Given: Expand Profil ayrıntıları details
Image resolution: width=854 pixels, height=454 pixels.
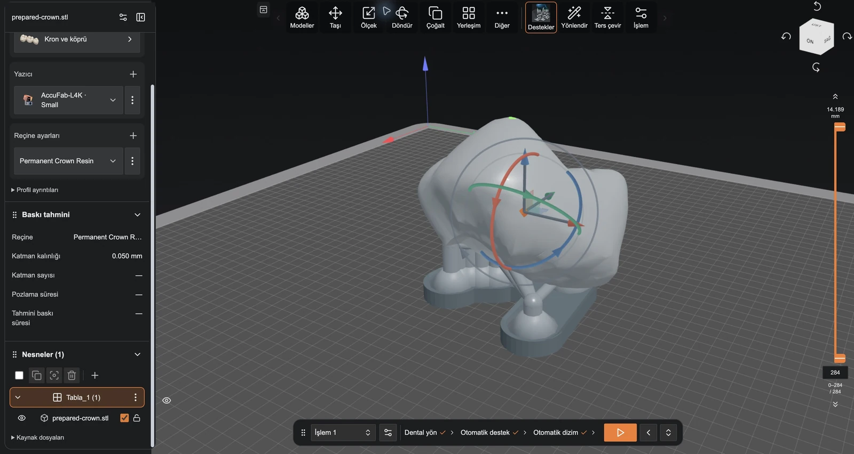Looking at the screenshot, I should click(x=35, y=190).
